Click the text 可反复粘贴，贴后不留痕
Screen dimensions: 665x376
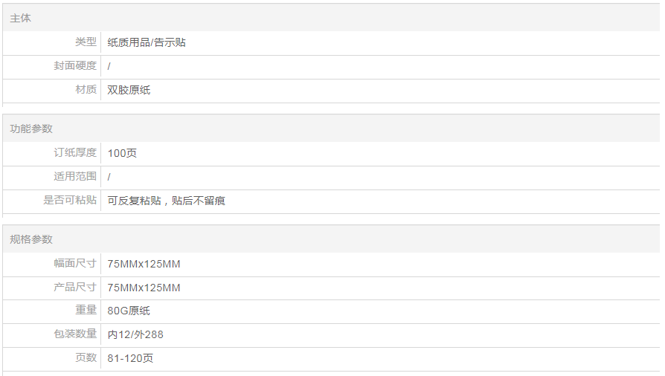pos(167,201)
